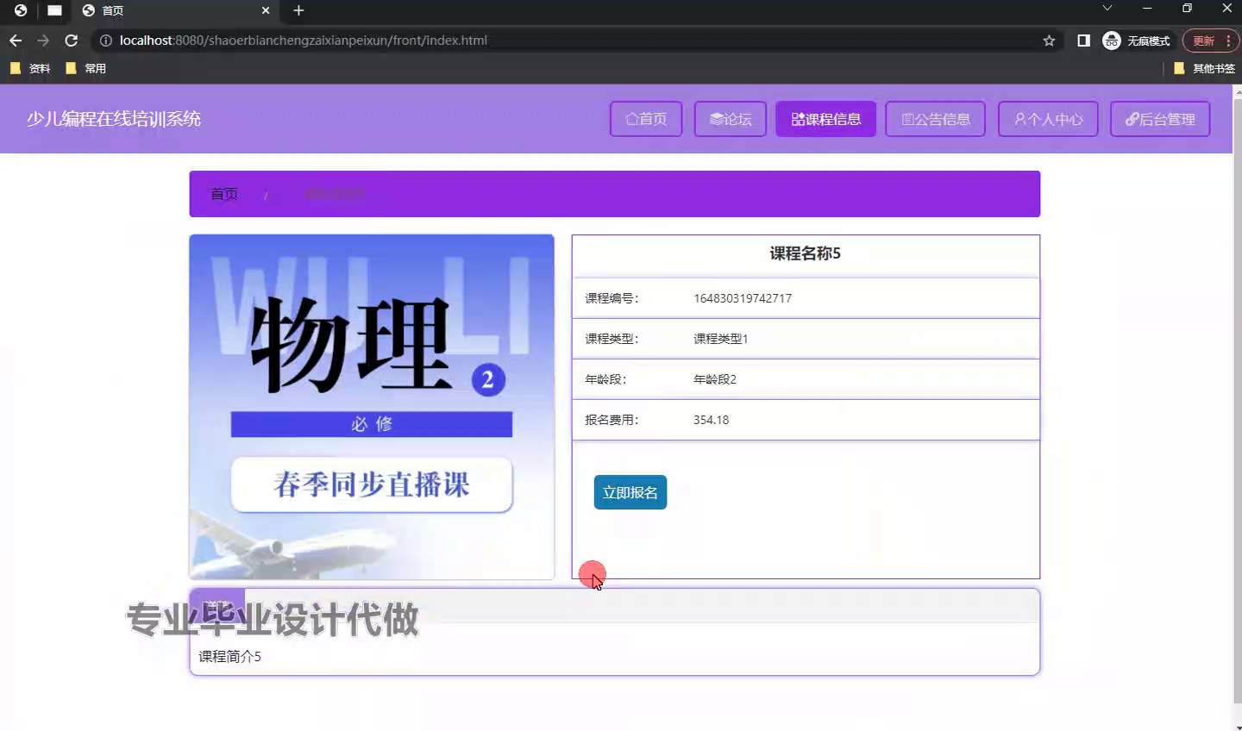Open the 其他书签 bookmarks folder
The image size is (1242, 731).
click(x=1204, y=68)
